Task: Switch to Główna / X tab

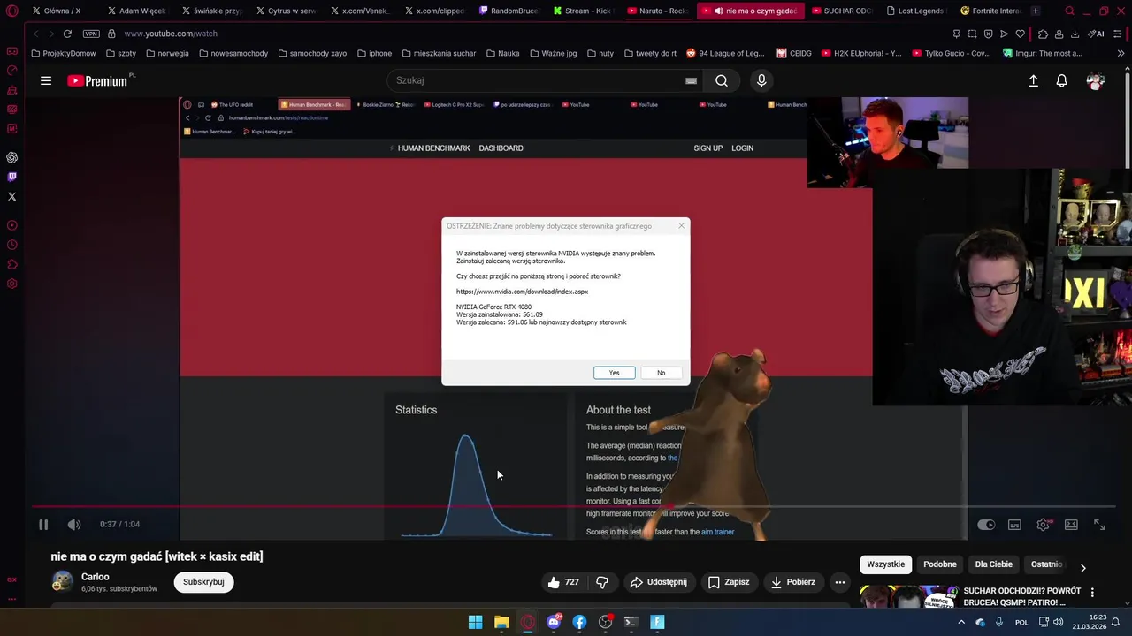Action: coord(57,11)
